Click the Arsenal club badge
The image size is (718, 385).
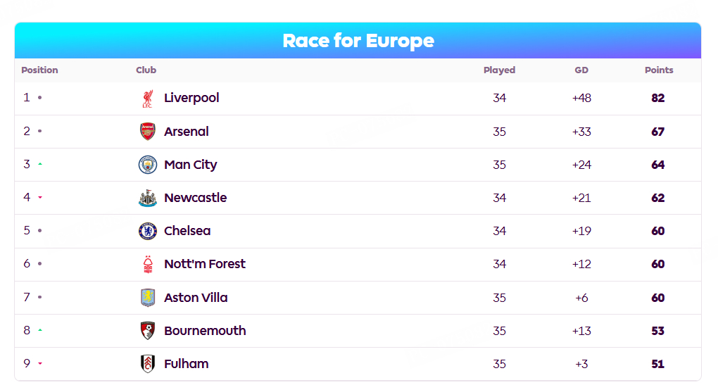point(147,132)
